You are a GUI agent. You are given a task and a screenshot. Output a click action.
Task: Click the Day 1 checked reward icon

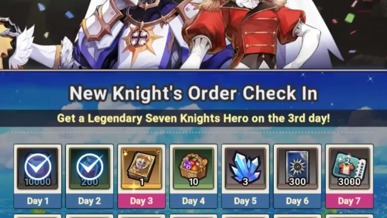[x=38, y=169]
